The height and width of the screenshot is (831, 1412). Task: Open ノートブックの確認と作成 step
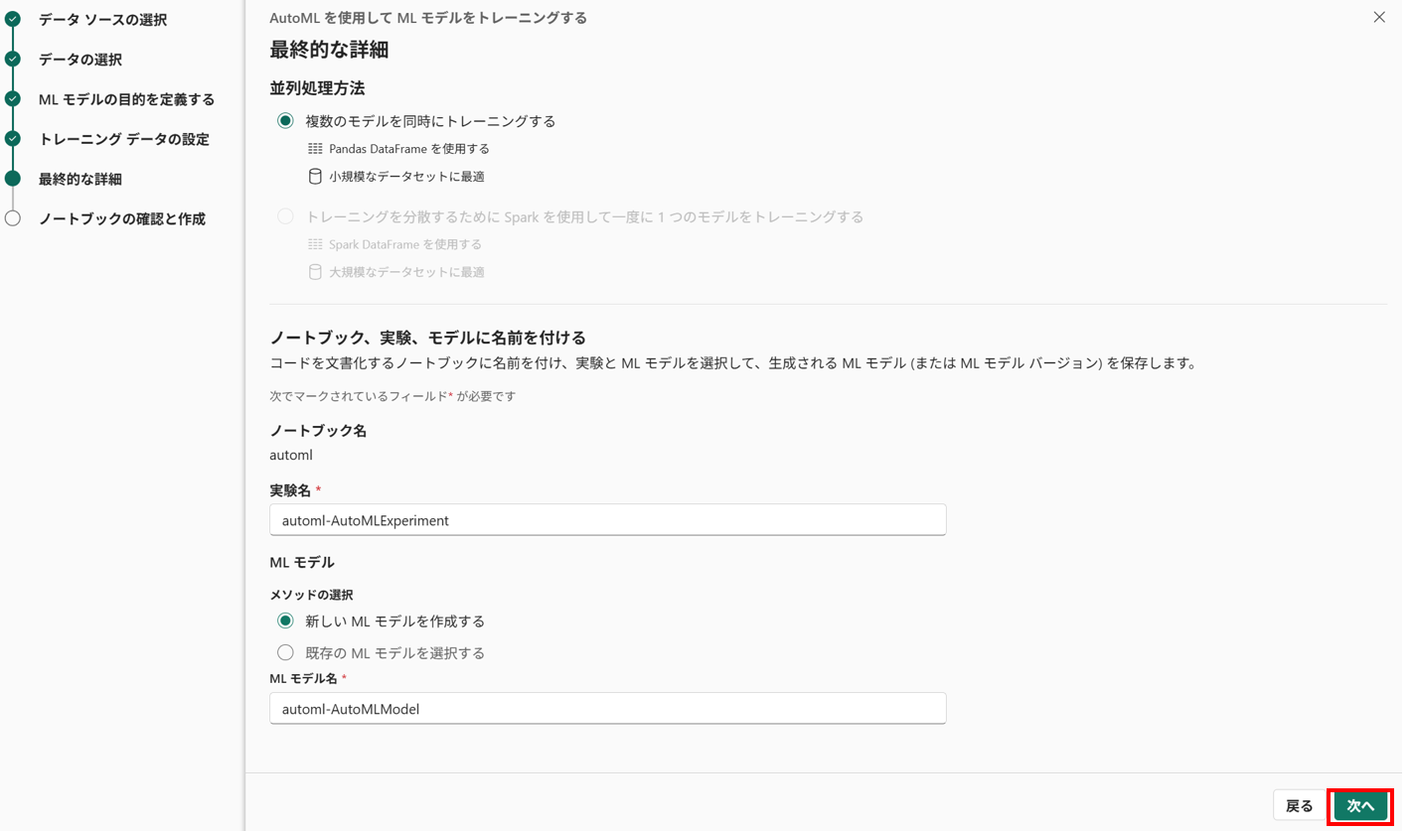(x=122, y=218)
